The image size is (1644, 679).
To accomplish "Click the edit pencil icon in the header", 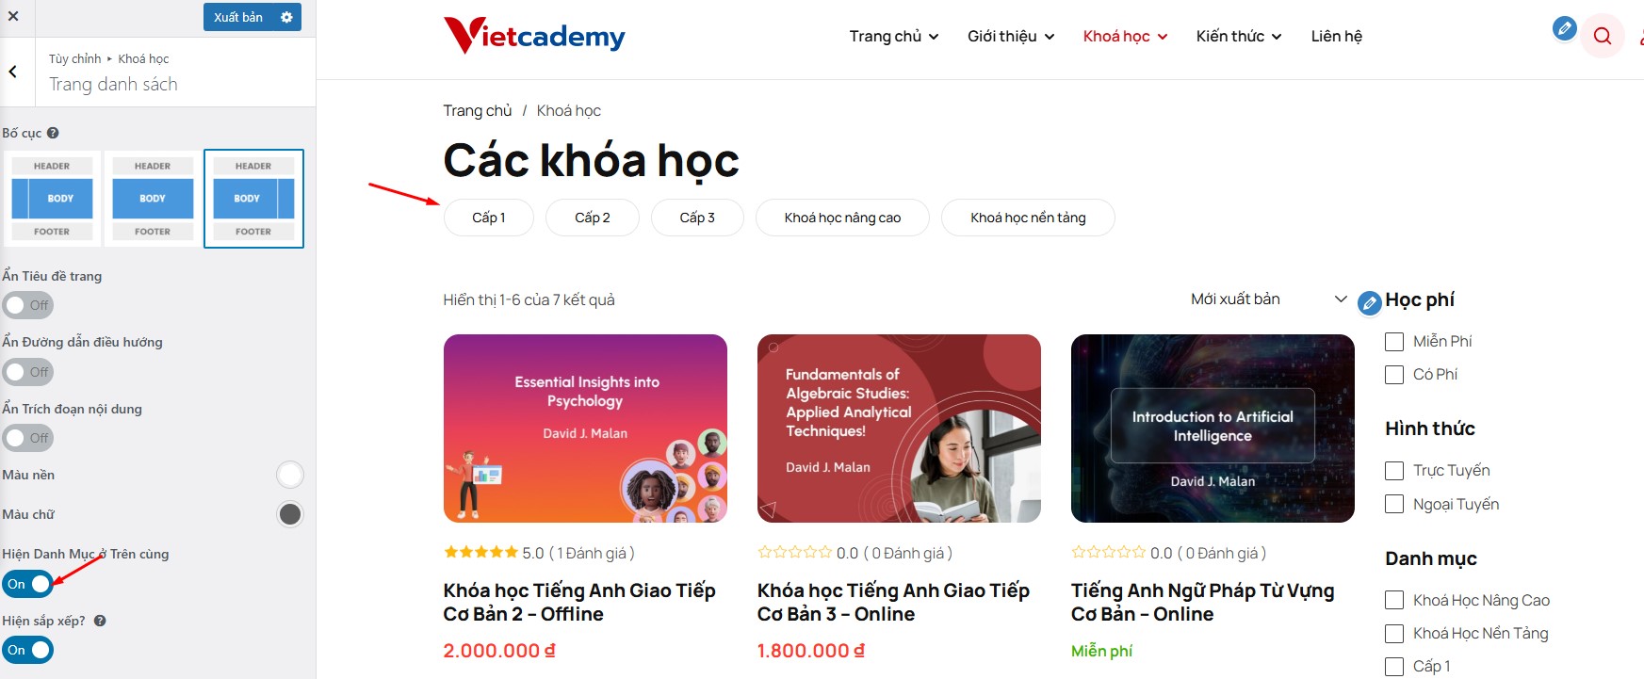I will pyautogui.click(x=1565, y=28).
